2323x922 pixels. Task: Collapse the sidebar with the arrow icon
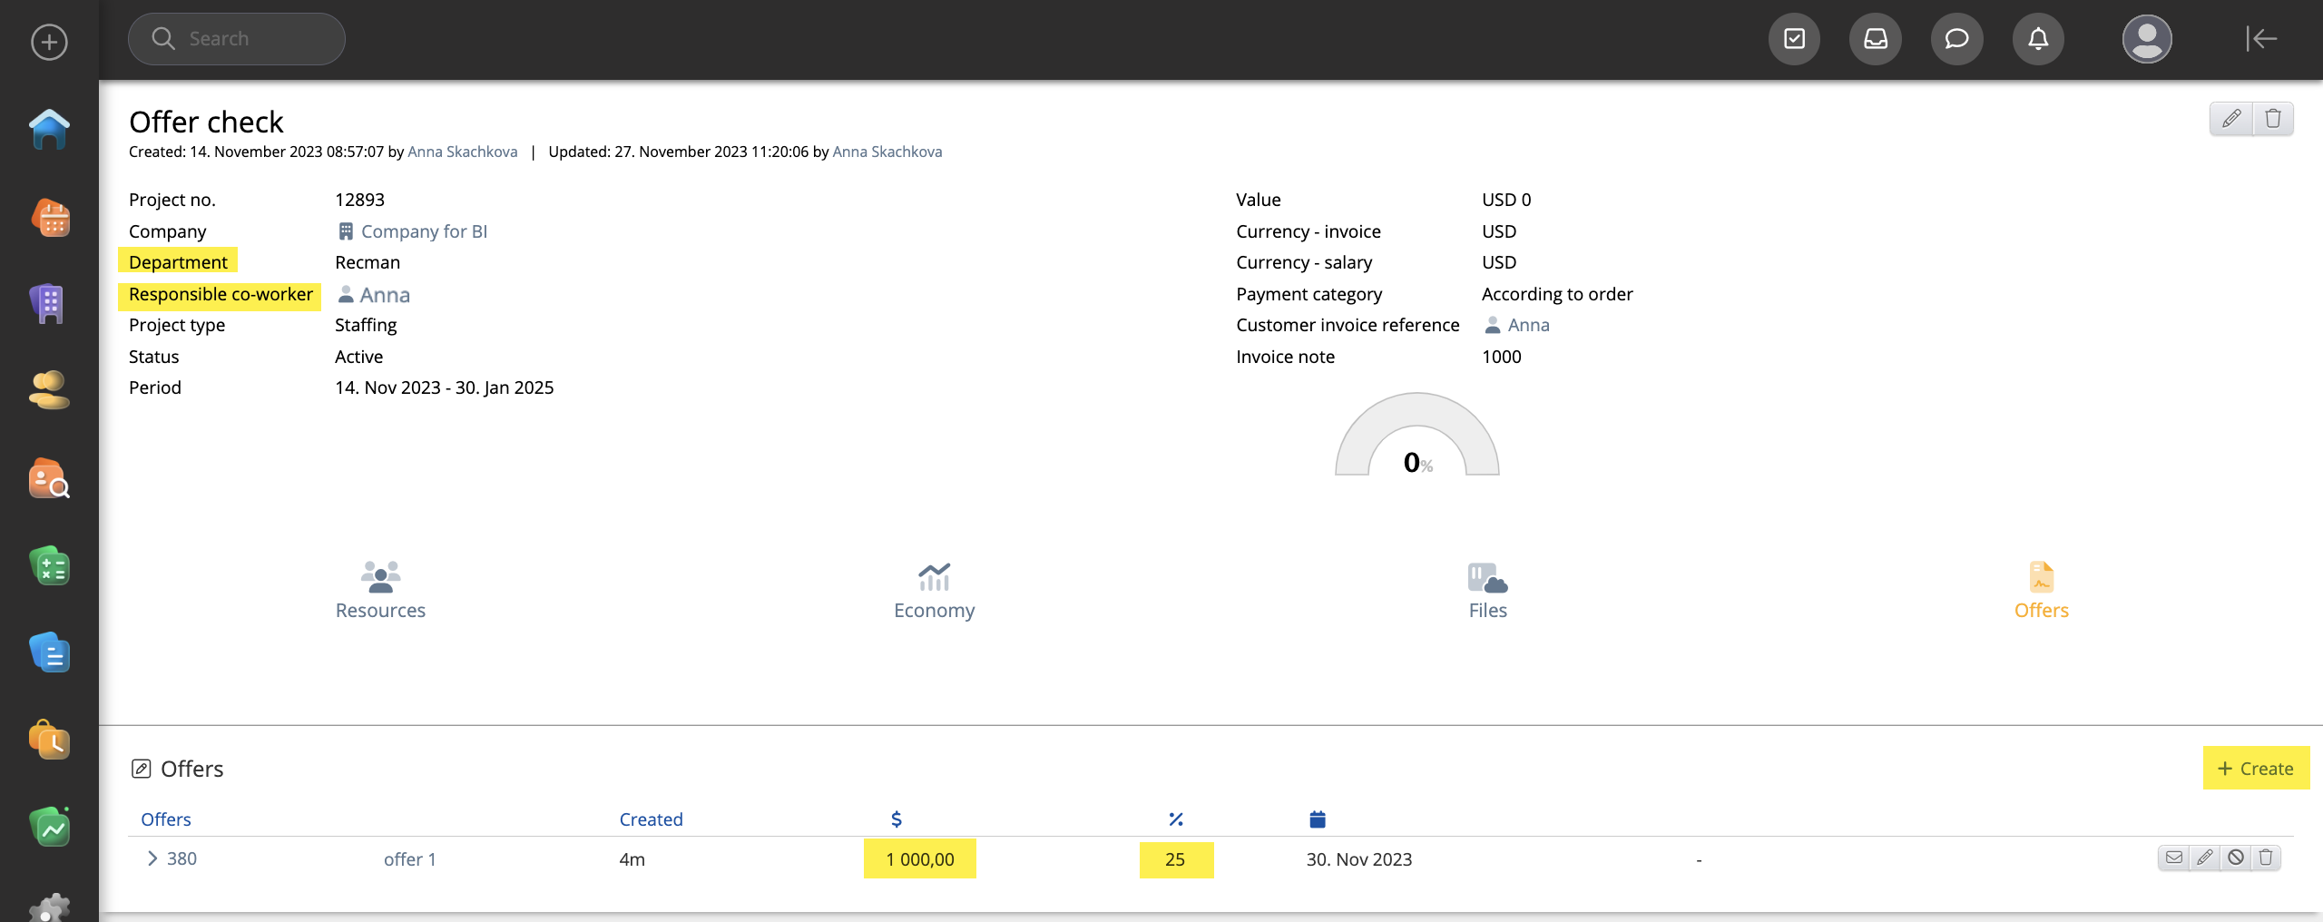click(x=2261, y=39)
